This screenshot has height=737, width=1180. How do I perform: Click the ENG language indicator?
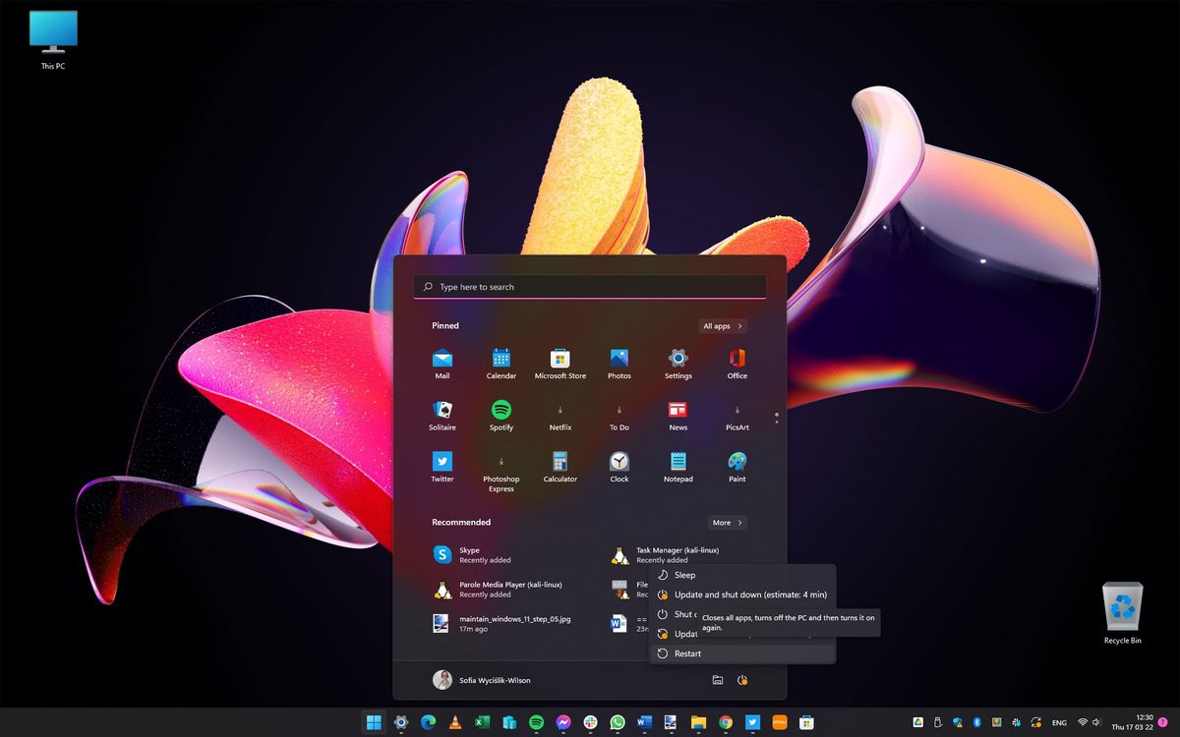1059,721
